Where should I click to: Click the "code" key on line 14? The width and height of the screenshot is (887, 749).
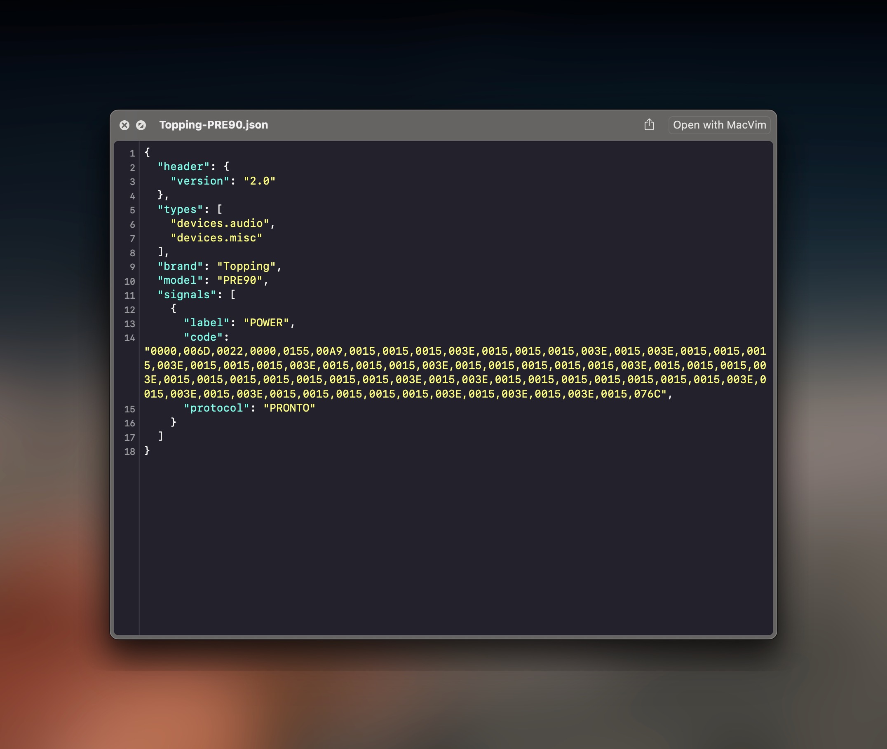203,337
